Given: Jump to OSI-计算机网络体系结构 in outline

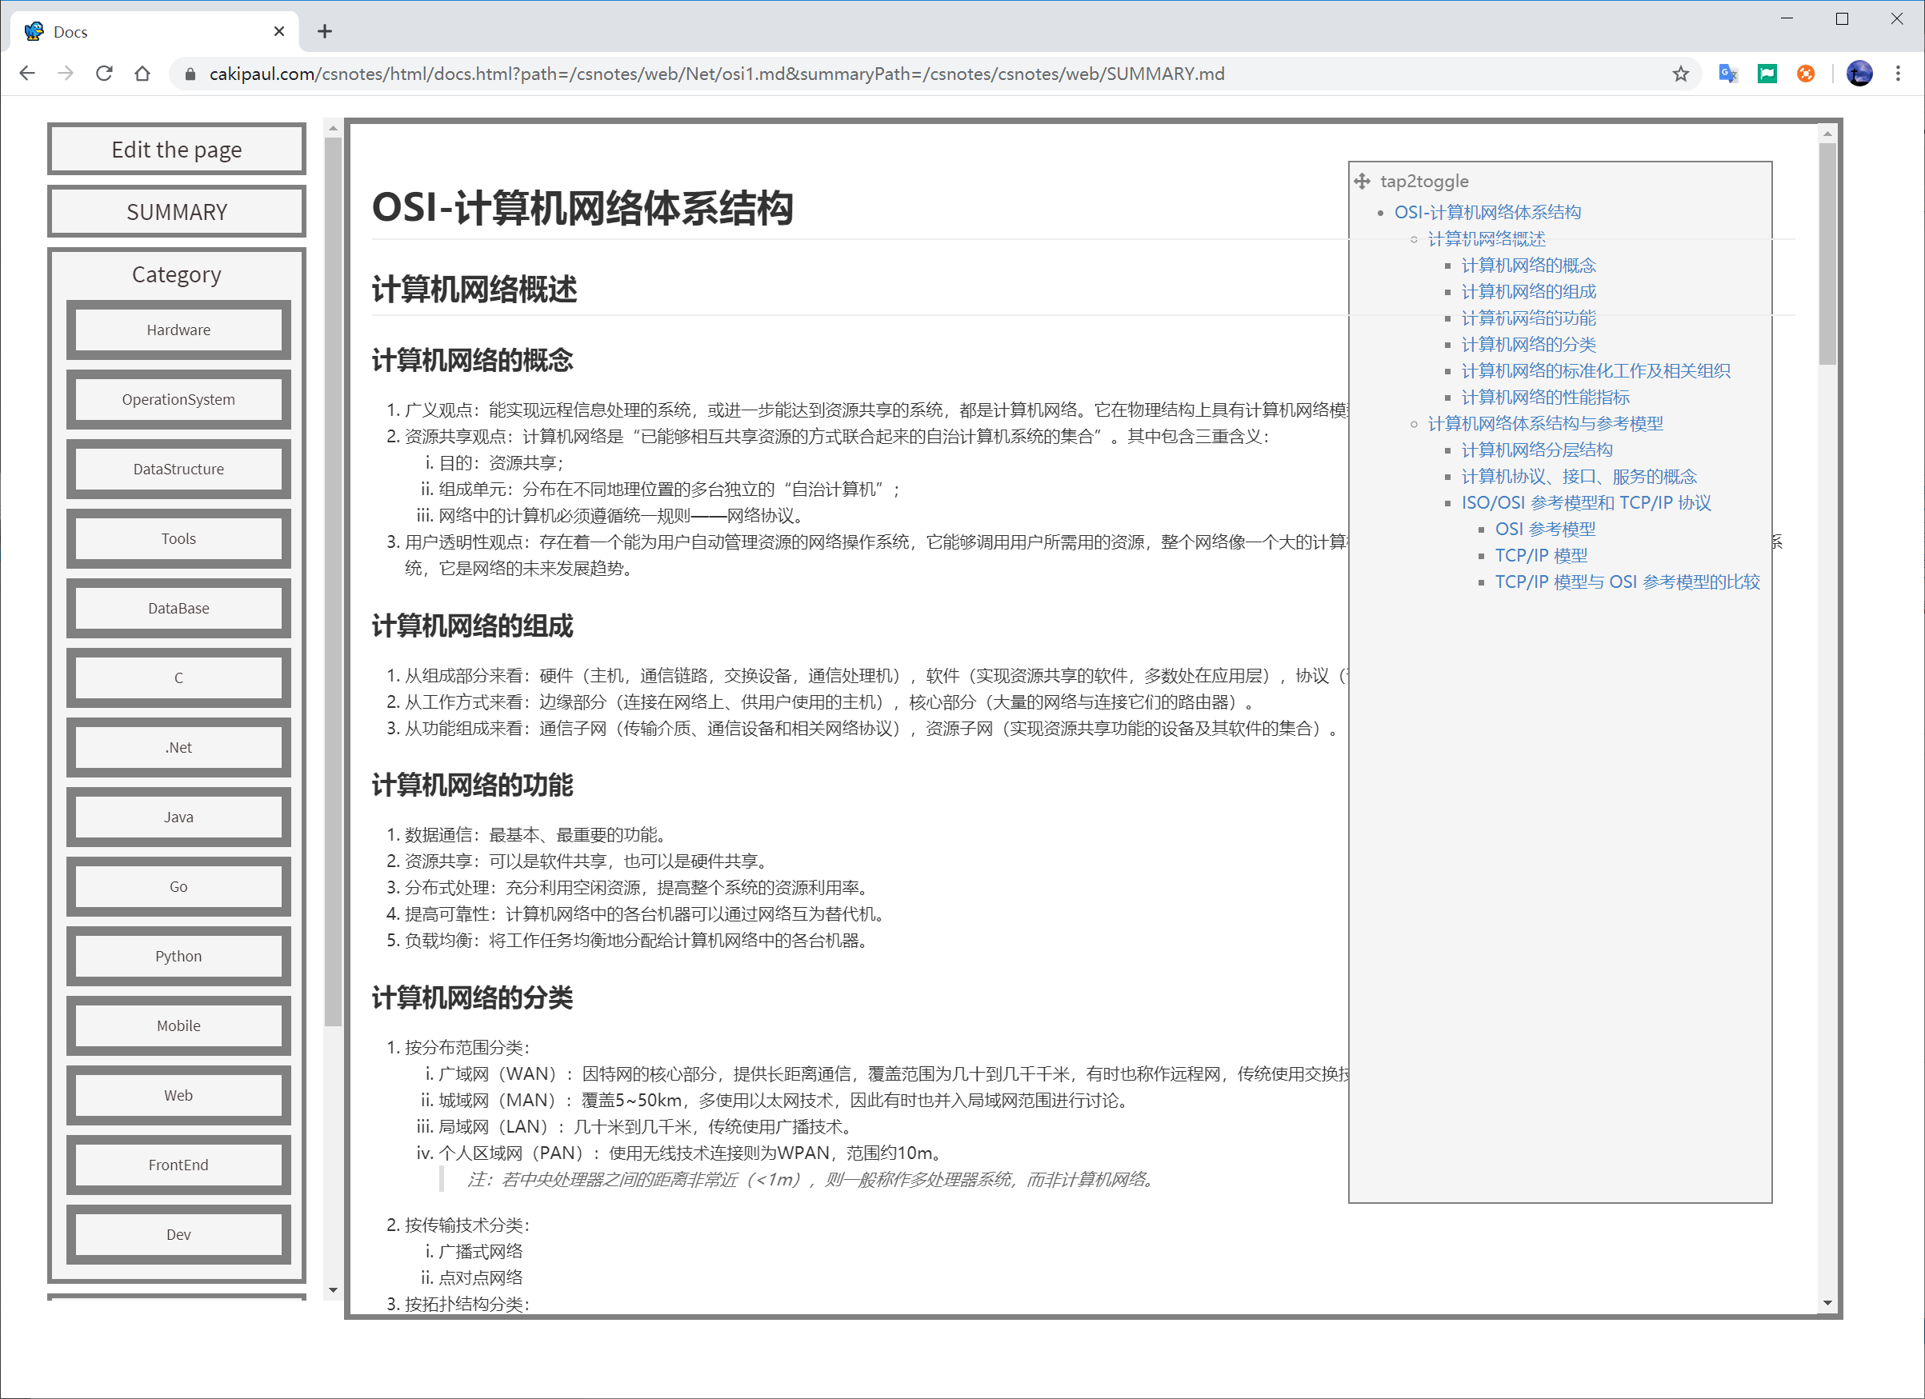Looking at the screenshot, I should point(1487,212).
